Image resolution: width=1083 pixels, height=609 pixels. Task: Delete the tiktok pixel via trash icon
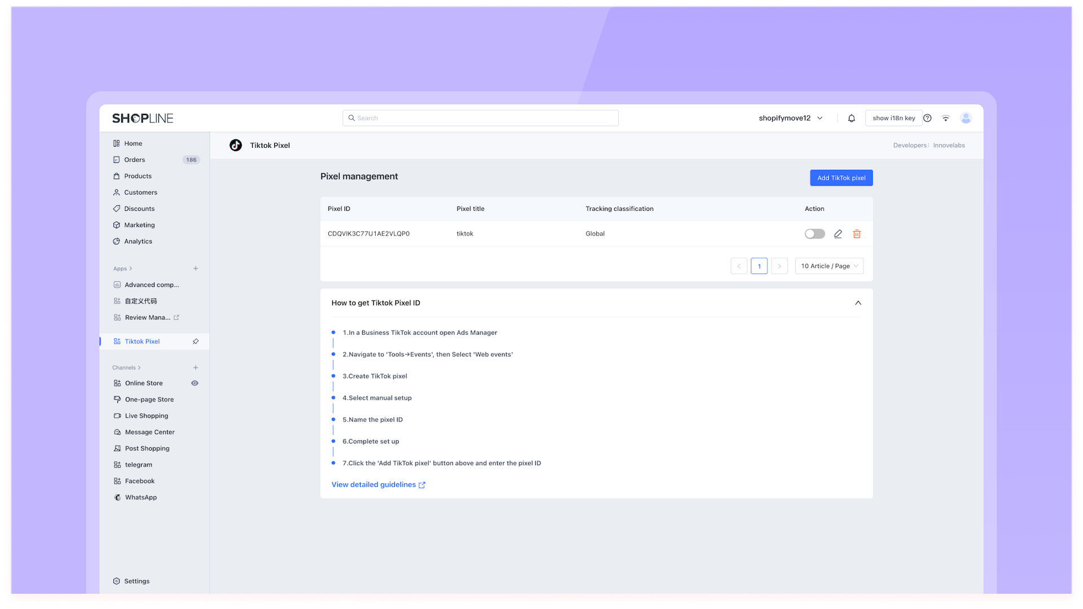[857, 234]
